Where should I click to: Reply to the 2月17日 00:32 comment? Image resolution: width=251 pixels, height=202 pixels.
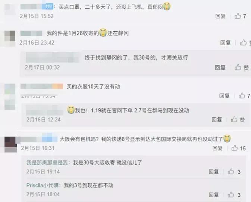(x=220, y=67)
